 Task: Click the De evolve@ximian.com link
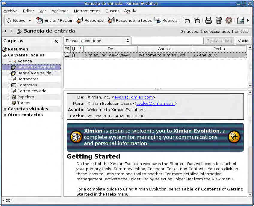pyautogui.click(x=134, y=97)
